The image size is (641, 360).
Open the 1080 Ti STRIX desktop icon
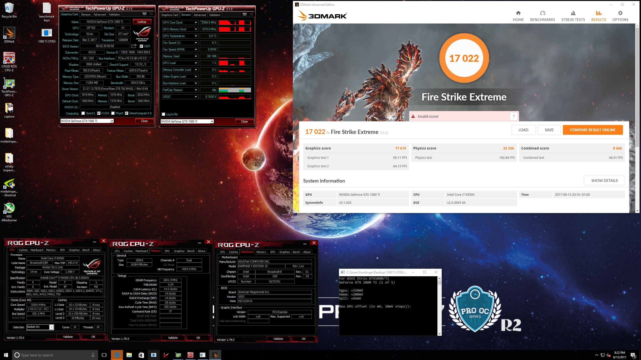pyautogui.click(x=47, y=35)
